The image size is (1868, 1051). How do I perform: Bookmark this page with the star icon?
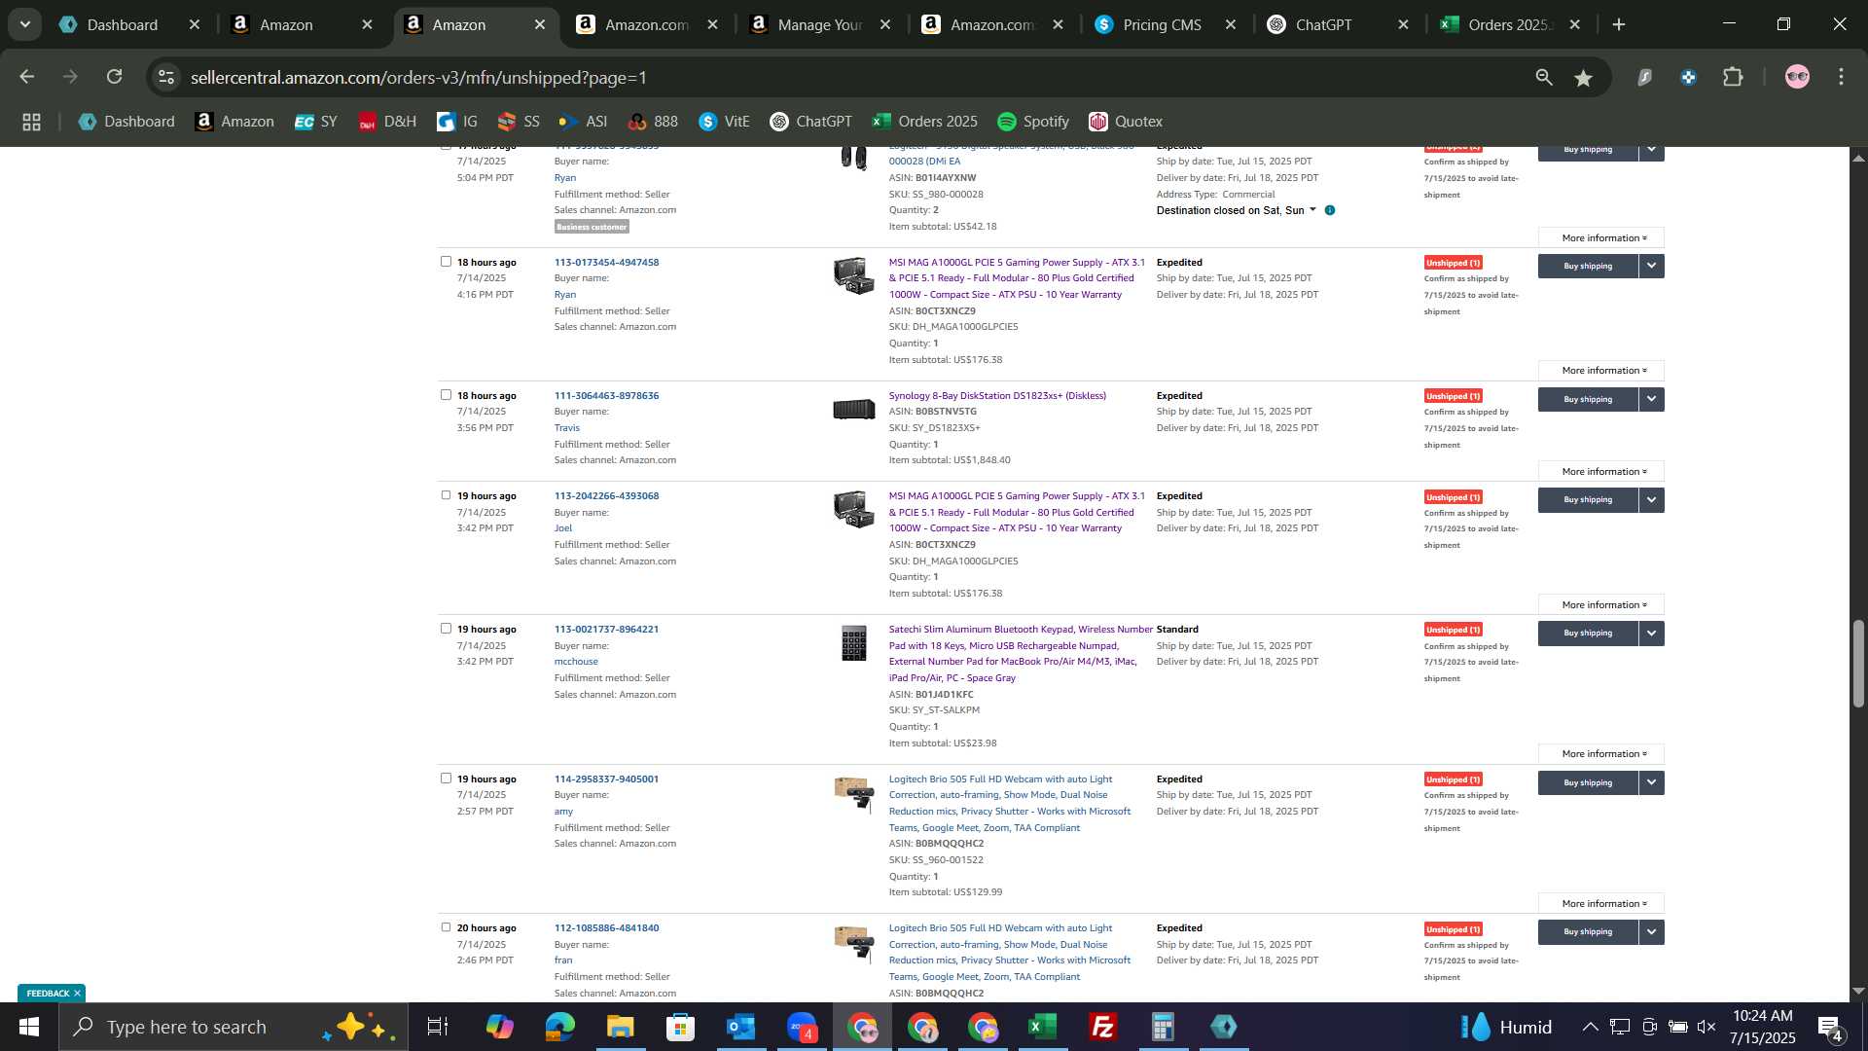[1584, 78]
